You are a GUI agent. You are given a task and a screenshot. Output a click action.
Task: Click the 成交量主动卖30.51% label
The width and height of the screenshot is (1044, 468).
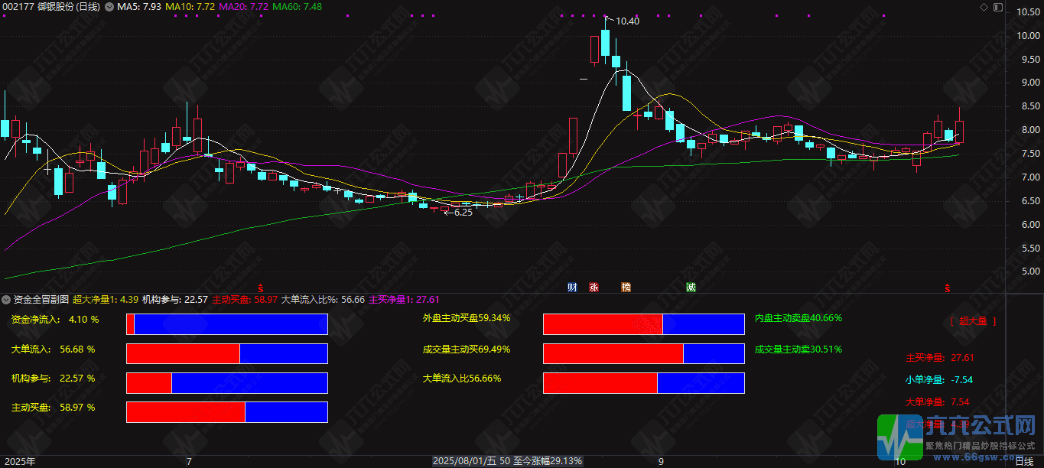pyautogui.click(x=798, y=349)
